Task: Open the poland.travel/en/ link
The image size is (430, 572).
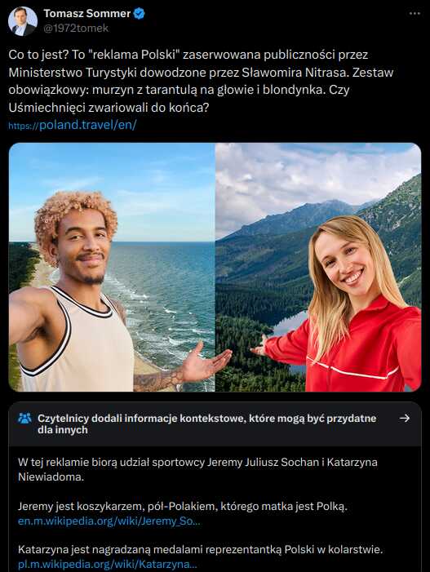Action: (x=73, y=125)
